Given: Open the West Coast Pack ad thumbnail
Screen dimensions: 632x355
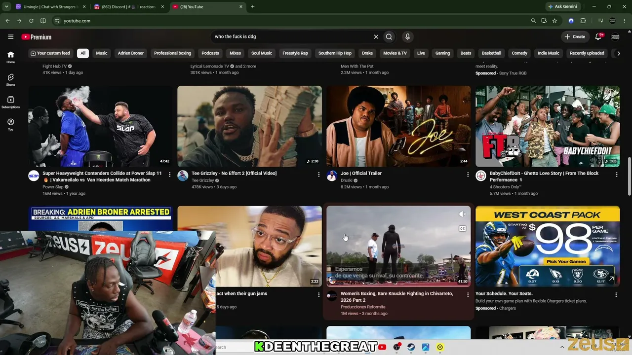Looking at the screenshot, I should 548,247.
